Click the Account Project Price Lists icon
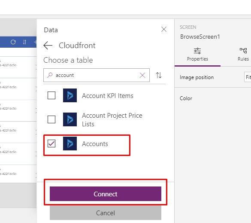The height and width of the screenshot is (223, 251). 70,119
